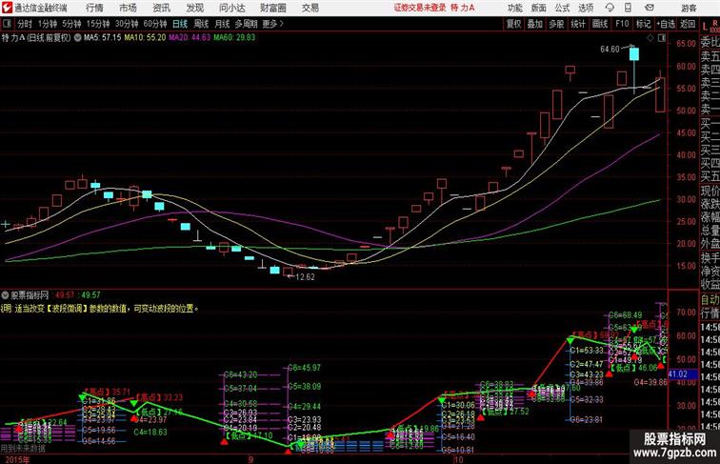
Task: Click the cyan candlestick at 64.60 high
Action: 634,54
